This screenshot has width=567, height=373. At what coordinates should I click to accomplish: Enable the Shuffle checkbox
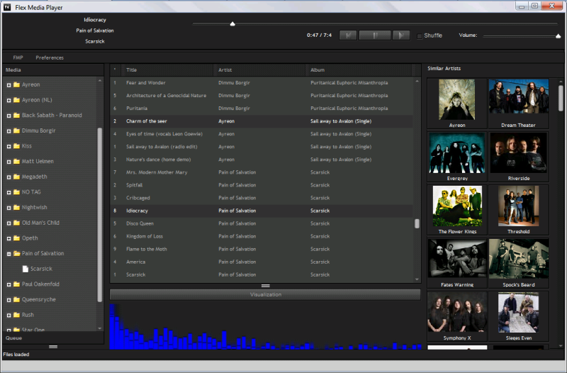click(x=420, y=36)
